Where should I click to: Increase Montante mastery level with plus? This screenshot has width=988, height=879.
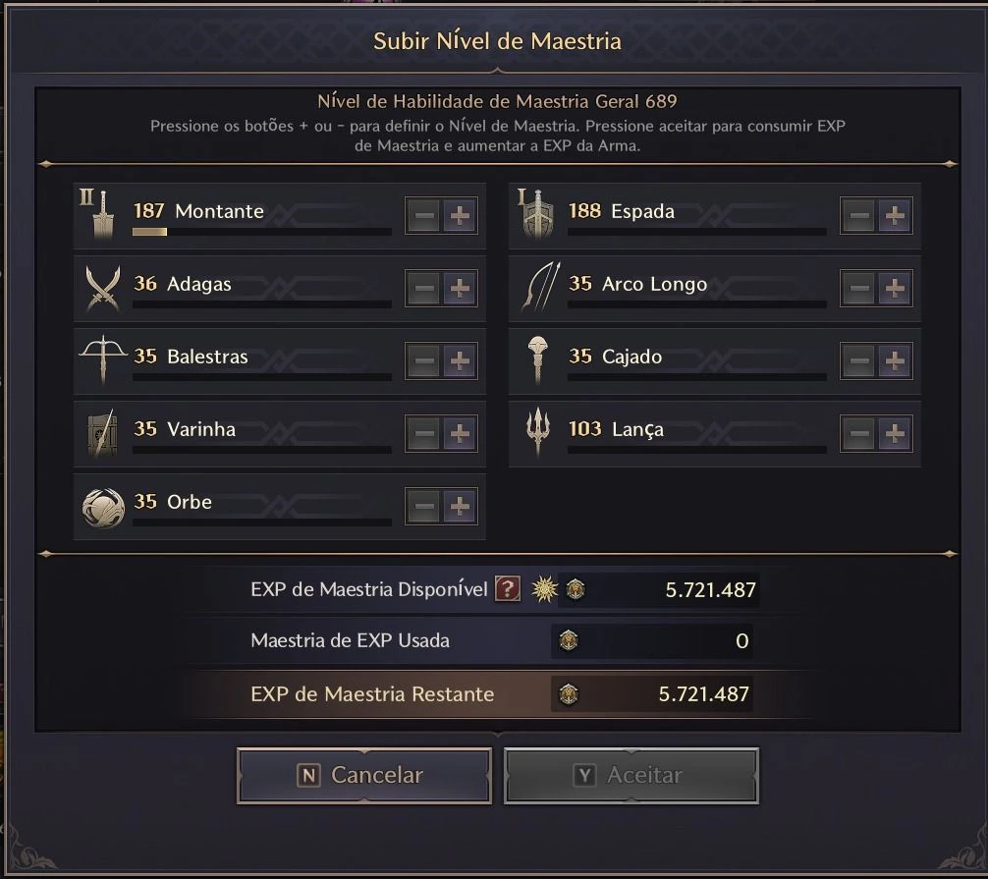pos(459,216)
